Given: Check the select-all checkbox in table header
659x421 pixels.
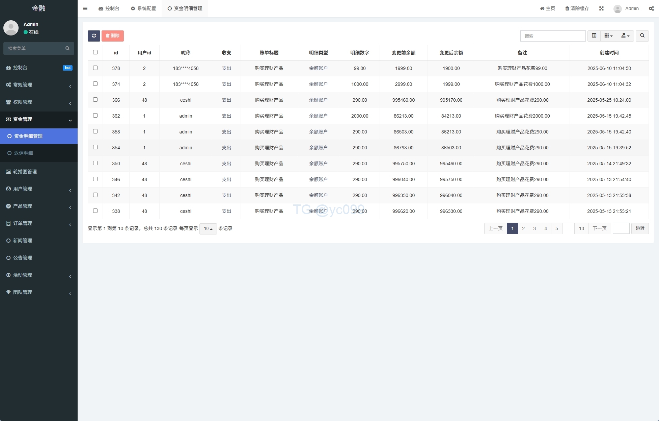Looking at the screenshot, I should (95, 52).
